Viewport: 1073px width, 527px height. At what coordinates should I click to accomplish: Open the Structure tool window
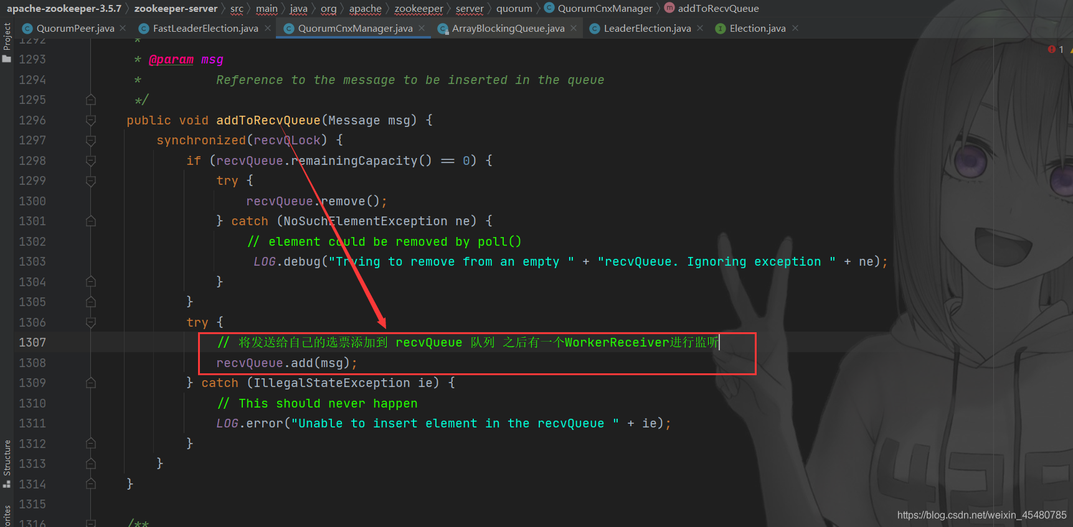[x=7, y=464]
